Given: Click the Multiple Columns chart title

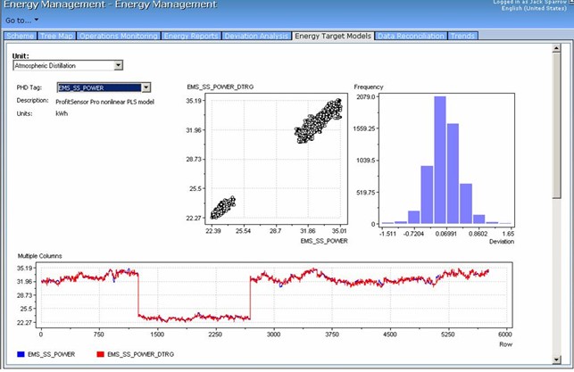Looking at the screenshot, I should [39, 256].
